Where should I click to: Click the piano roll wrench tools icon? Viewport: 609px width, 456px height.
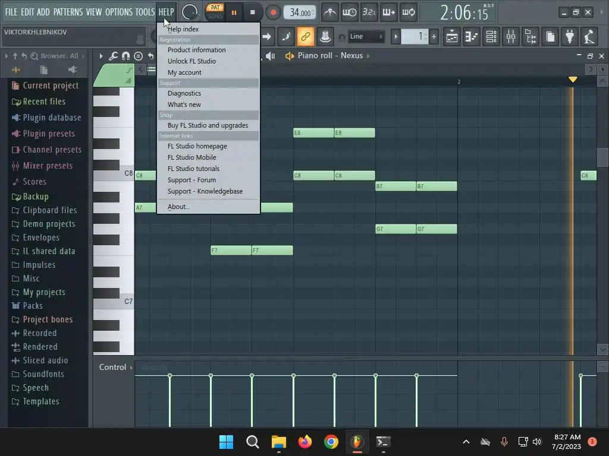coord(113,56)
